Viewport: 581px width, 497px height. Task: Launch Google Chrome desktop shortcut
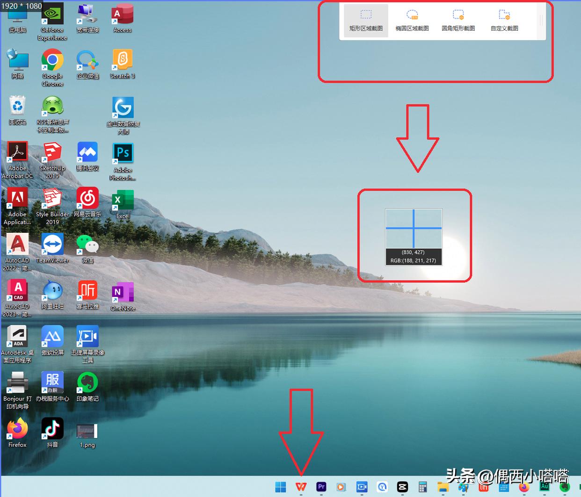(x=52, y=68)
